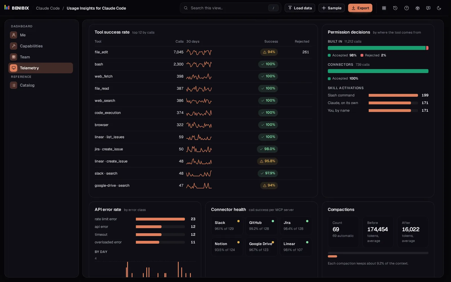Click the 174,454 Before tokens value

pyautogui.click(x=377, y=229)
